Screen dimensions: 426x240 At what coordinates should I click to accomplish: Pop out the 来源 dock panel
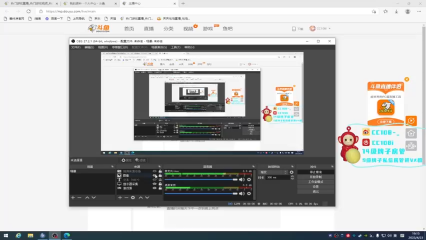click(x=159, y=166)
